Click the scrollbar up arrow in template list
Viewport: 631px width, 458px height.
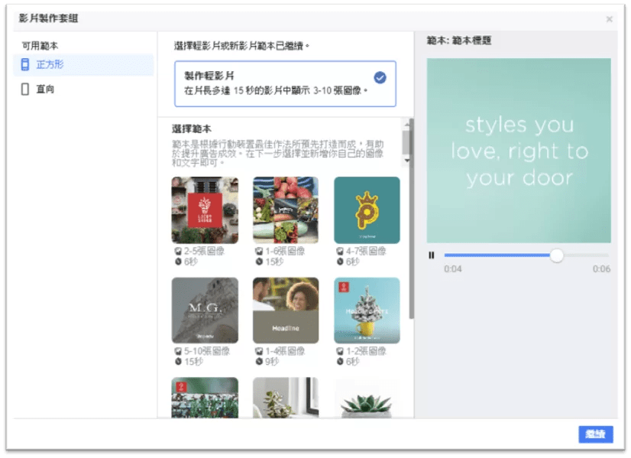pos(407,125)
